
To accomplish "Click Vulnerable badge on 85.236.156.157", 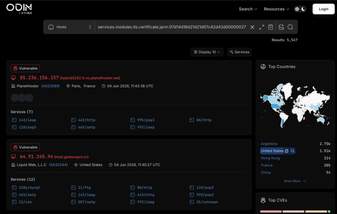I will click(25, 68).
